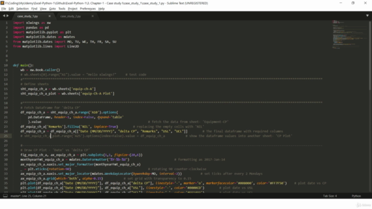Open the tab list dropdown arrow
This screenshot has height=209, width=372.
pos(367,16)
